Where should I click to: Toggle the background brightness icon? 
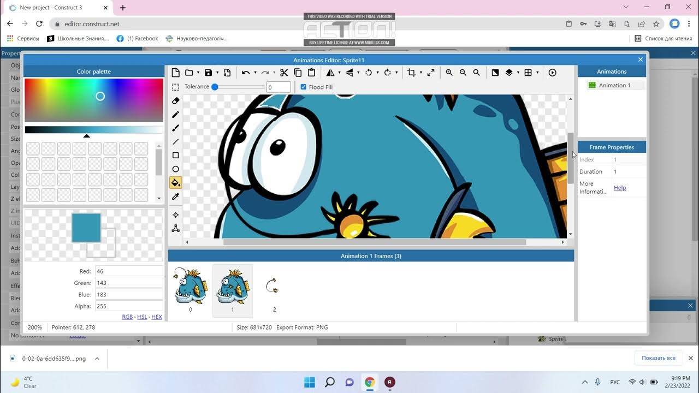495,73
